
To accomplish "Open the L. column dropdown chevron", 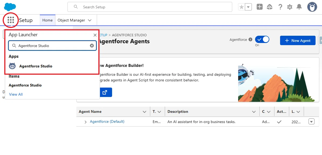I will pyautogui.click(x=298, y=112).
